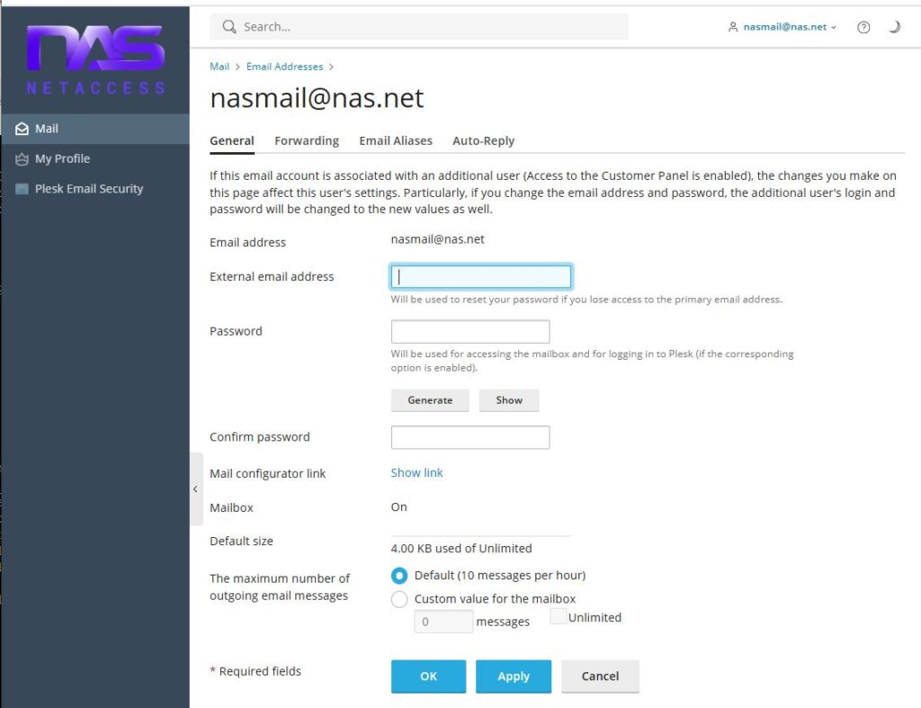Click the magnifying glass search icon
This screenshot has width=921, height=708.
229,27
